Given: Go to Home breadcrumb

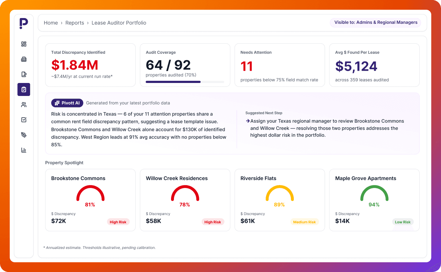Looking at the screenshot, I should [x=51, y=23].
